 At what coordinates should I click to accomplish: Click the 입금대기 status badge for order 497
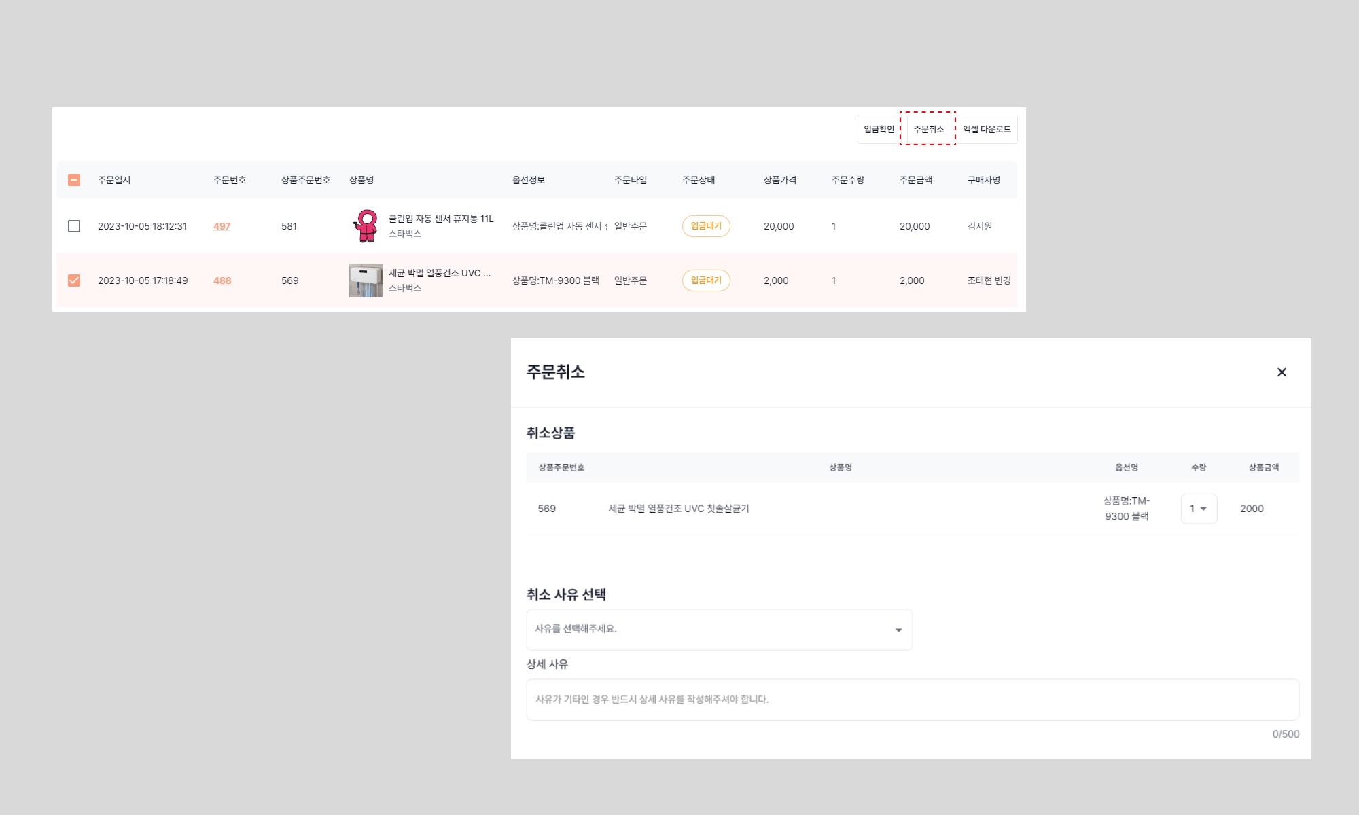(706, 226)
